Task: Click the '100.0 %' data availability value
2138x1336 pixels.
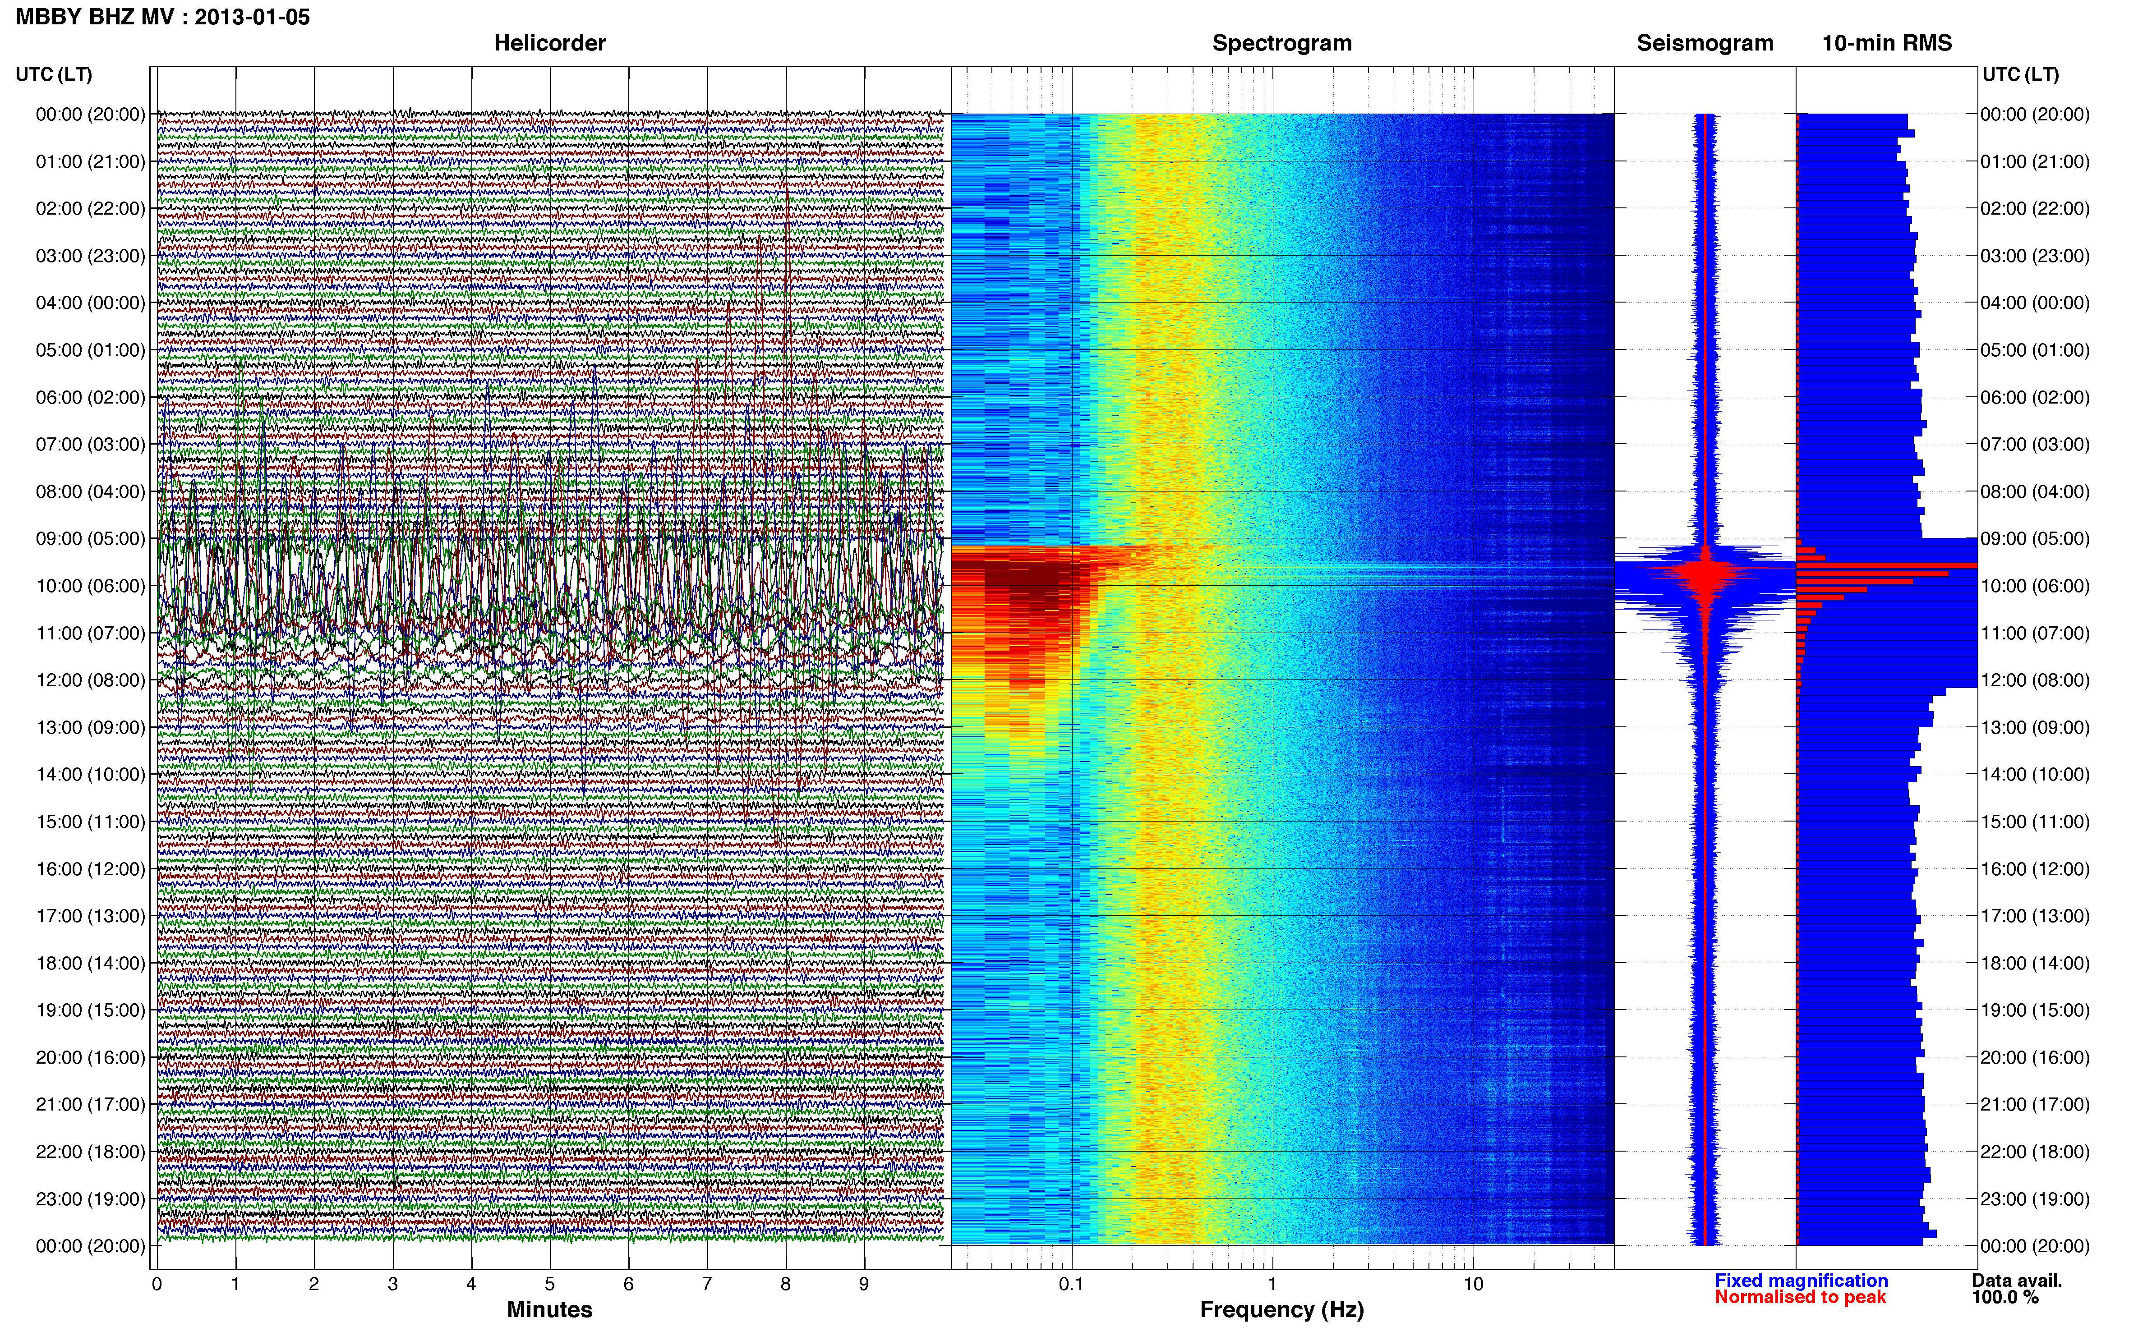Action: [2005, 1297]
